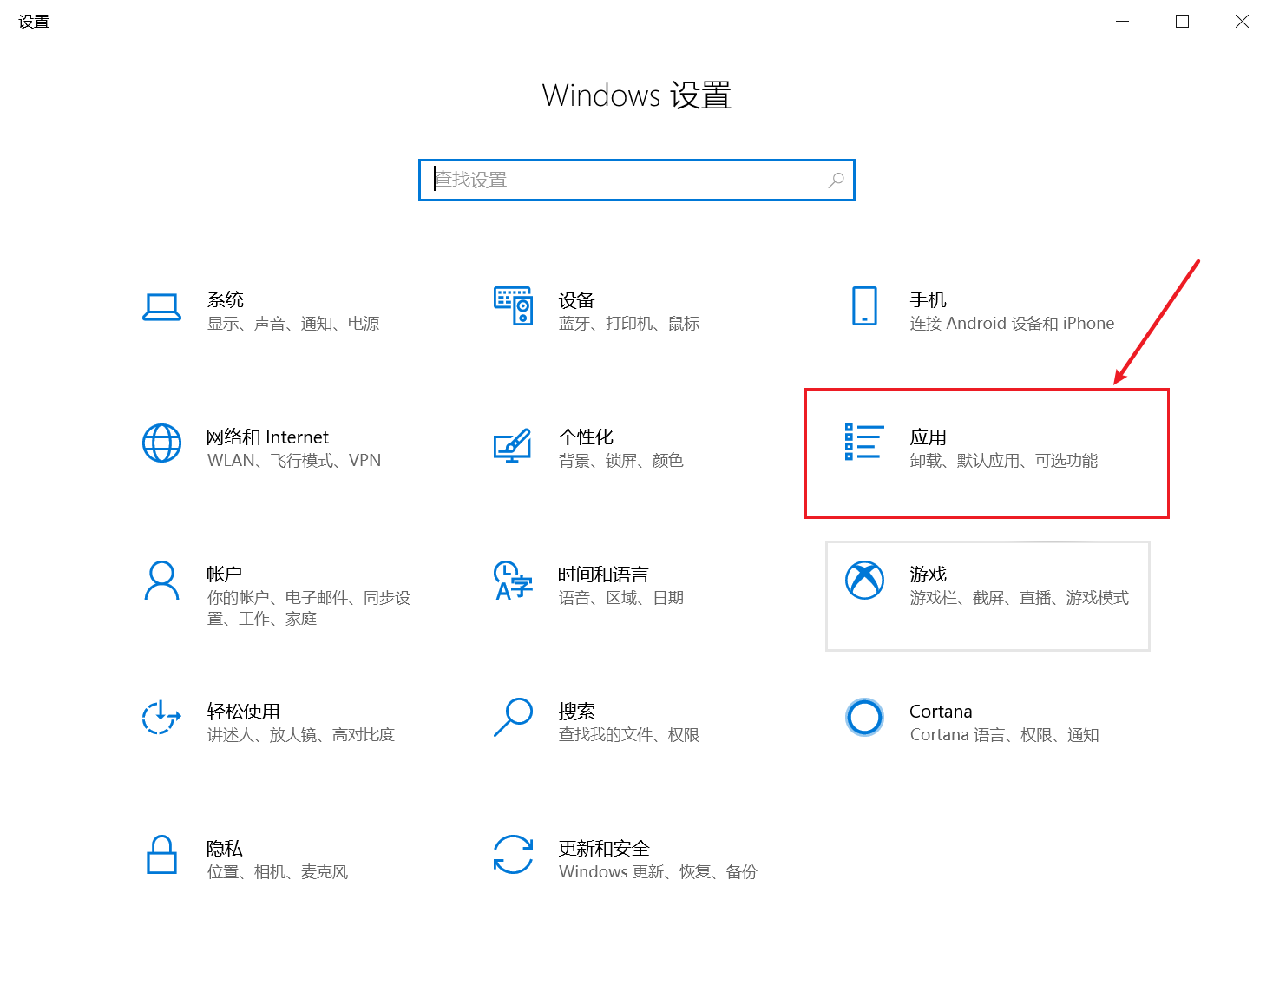This screenshot has height=998, width=1273.
Task: Click the 背景、锁屏、颜色 description
Action: 621,461
